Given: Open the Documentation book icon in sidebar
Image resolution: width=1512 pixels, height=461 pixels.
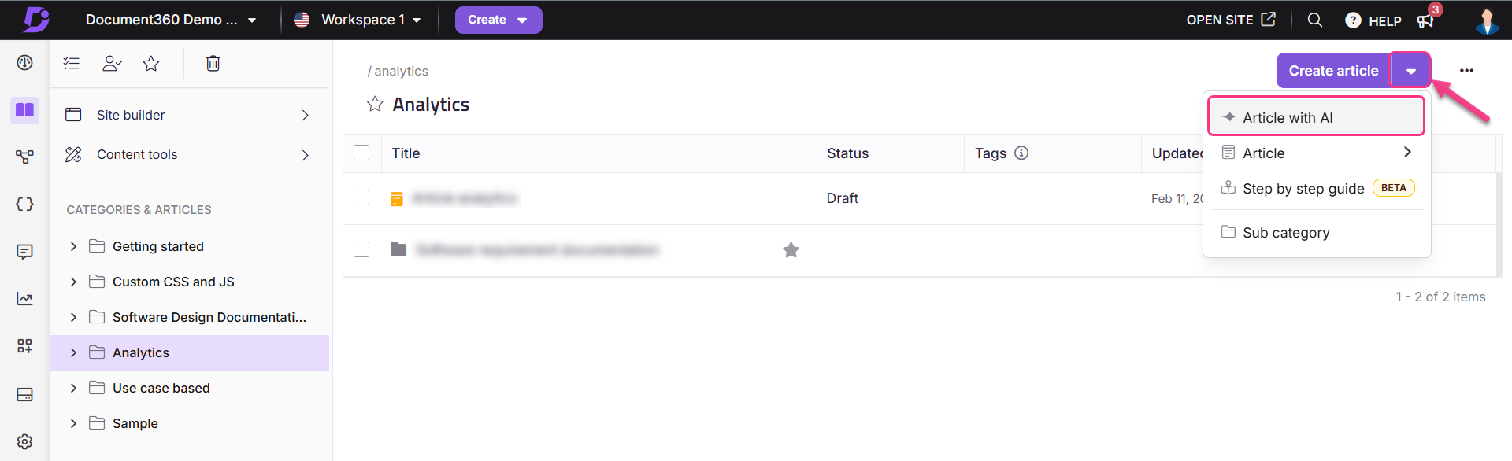Looking at the screenshot, I should coord(24,110).
